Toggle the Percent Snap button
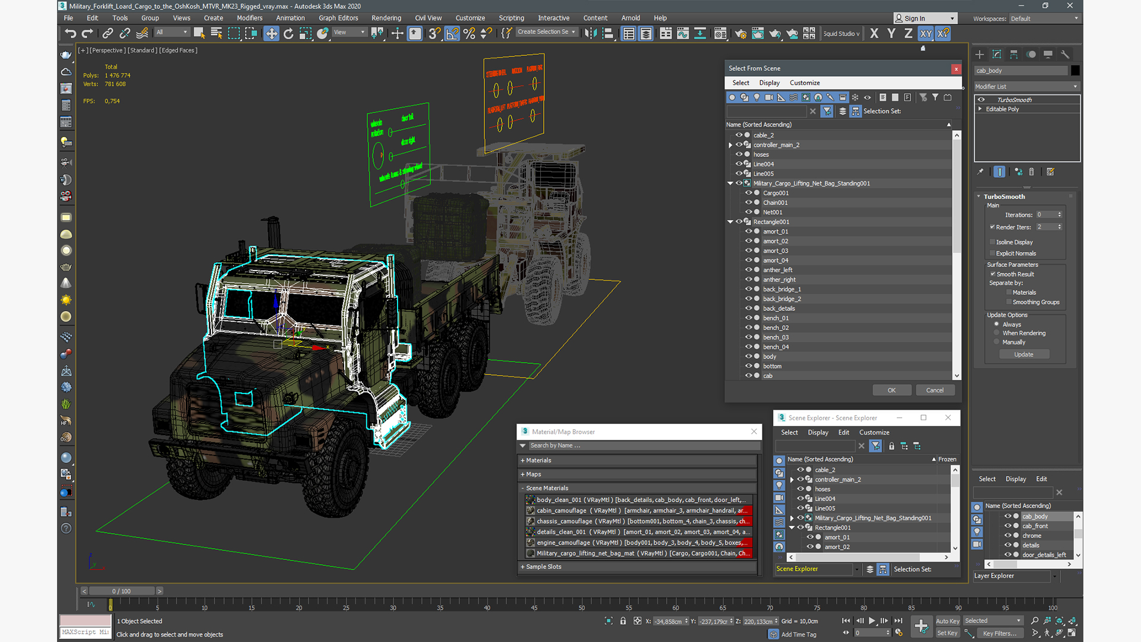1141x642 pixels. pyautogui.click(x=469, y=33)
